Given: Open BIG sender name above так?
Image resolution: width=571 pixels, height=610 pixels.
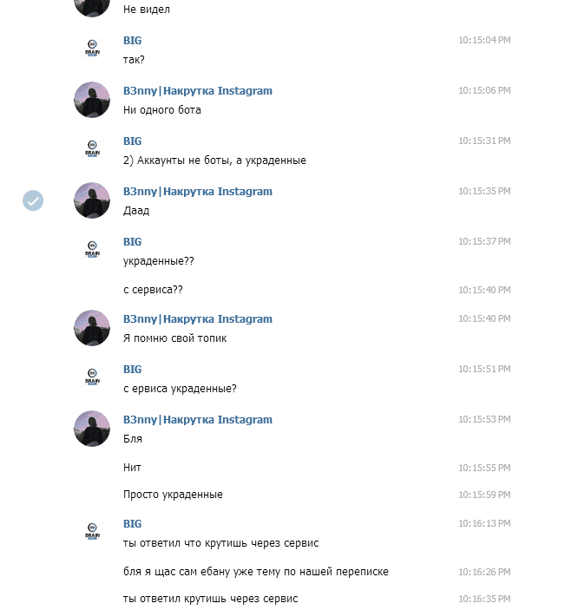Looking at the screenshot, I should [132, 41].
